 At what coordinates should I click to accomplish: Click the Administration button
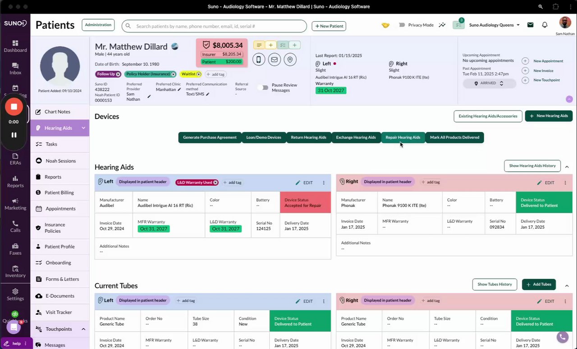[x=98, y=25]
